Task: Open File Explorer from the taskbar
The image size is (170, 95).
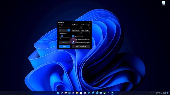Action: tap(77, 93)
